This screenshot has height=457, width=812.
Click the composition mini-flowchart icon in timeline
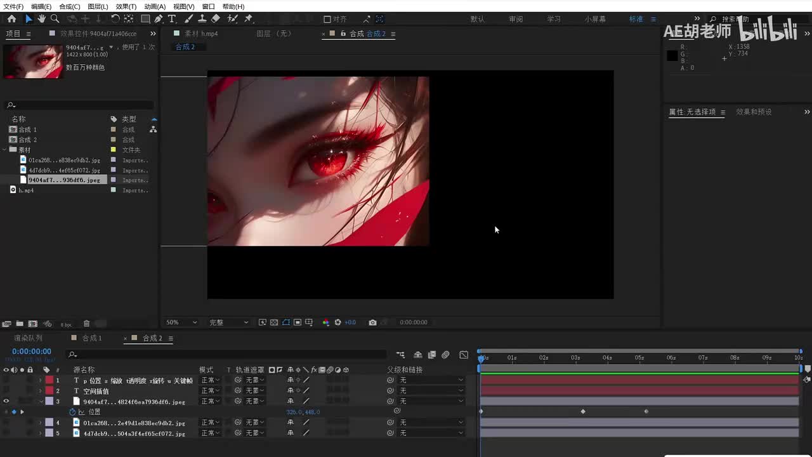[x=400, y=355]
